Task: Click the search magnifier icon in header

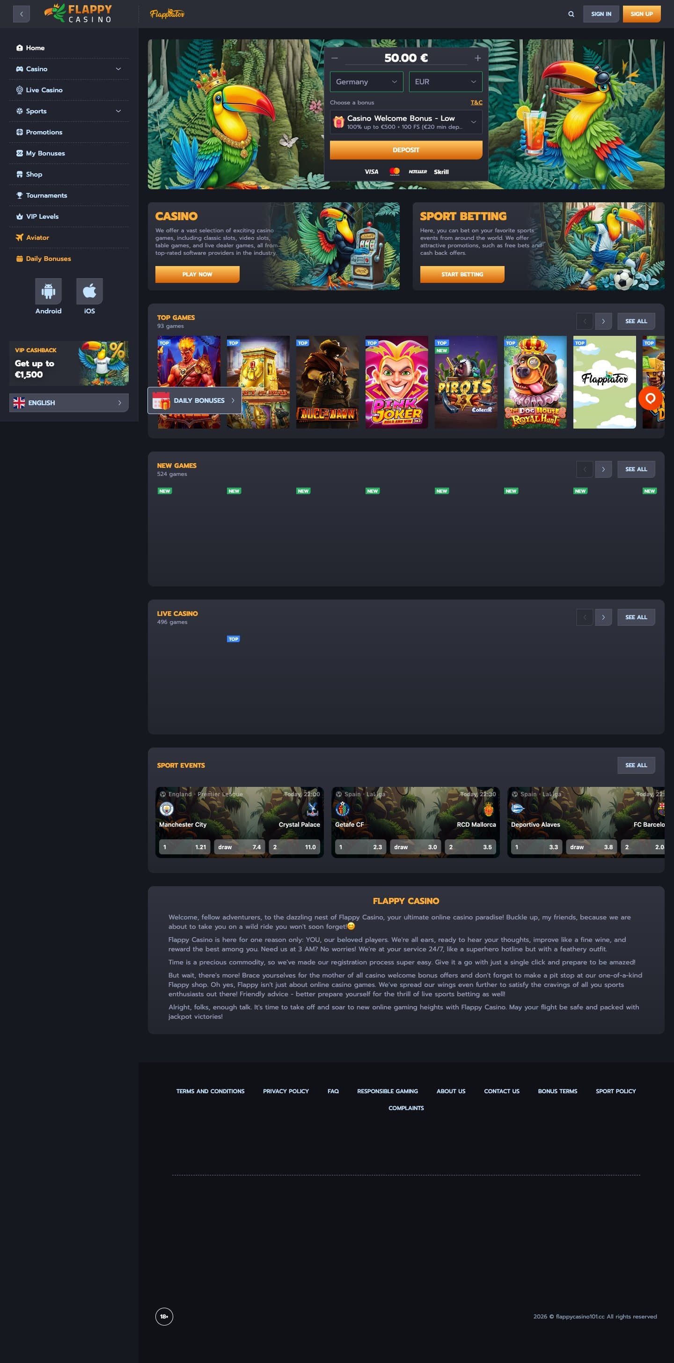Action: [x=571, y=15]
